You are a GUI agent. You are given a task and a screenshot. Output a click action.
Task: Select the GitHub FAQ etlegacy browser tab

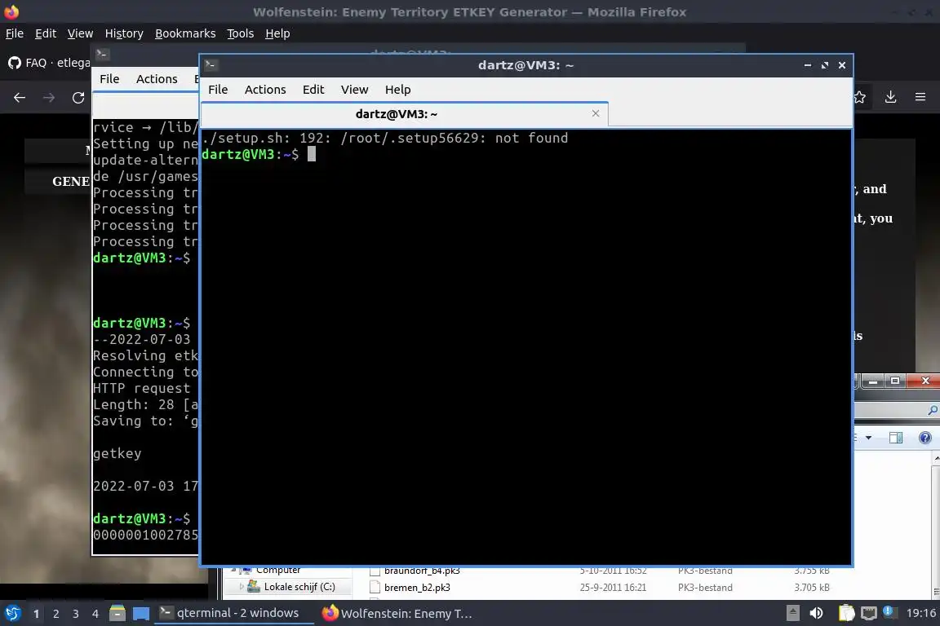click(x=48, y=62)
